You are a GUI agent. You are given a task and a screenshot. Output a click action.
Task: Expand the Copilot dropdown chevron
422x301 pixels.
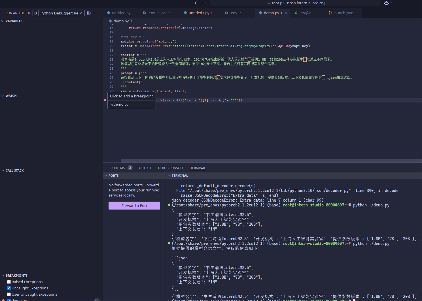[x=391, y=3]
